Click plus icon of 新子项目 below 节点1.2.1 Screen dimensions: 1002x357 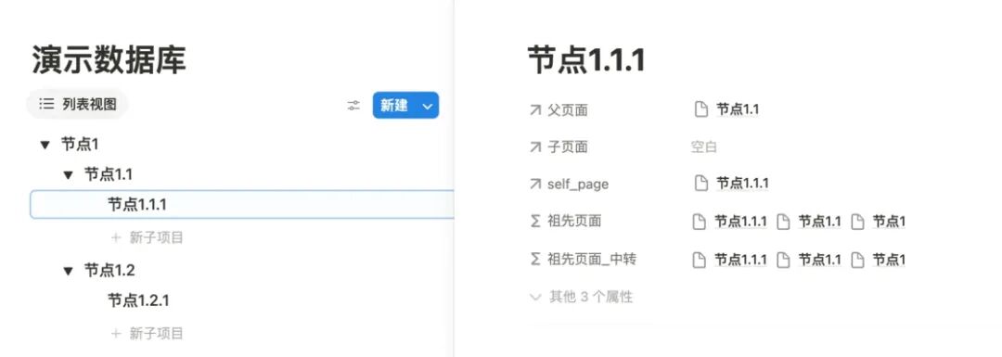pos(116,333)
